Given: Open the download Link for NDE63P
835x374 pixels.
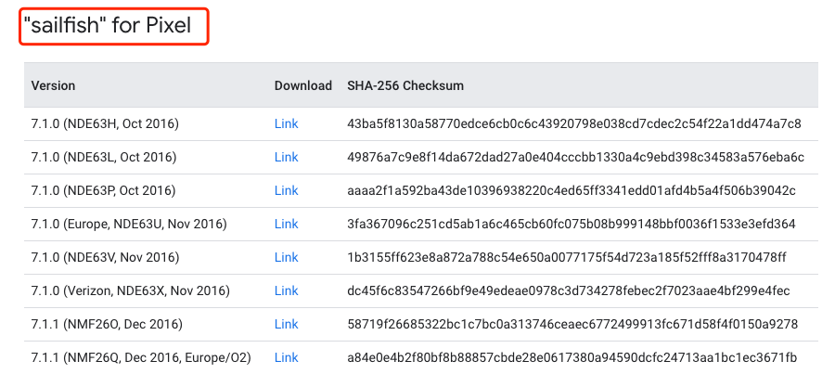Looking at the screenshot, I should [x=286, y=191].
